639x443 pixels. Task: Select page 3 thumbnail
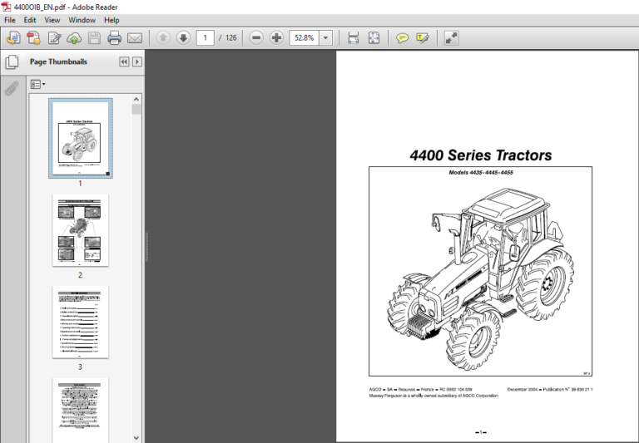pos(80,322)
